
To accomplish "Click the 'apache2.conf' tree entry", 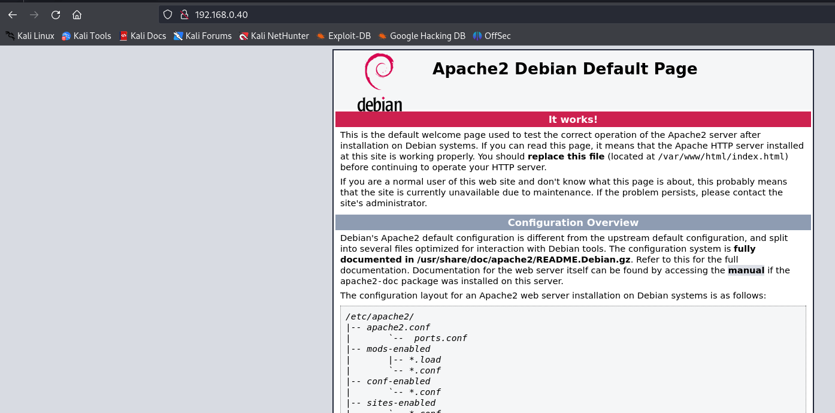I will [x=398, y=327].
